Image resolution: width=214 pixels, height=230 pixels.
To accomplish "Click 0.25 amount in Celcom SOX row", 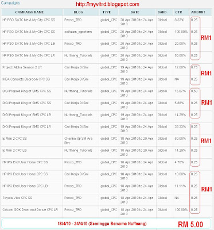I will pyautogui.click(x=194, y=210).
